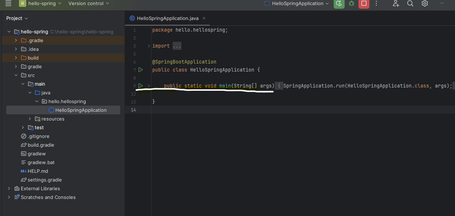
Task: Click the settings.gradle elephant icon
Action: pyautogui.click(x=24, y=180)
